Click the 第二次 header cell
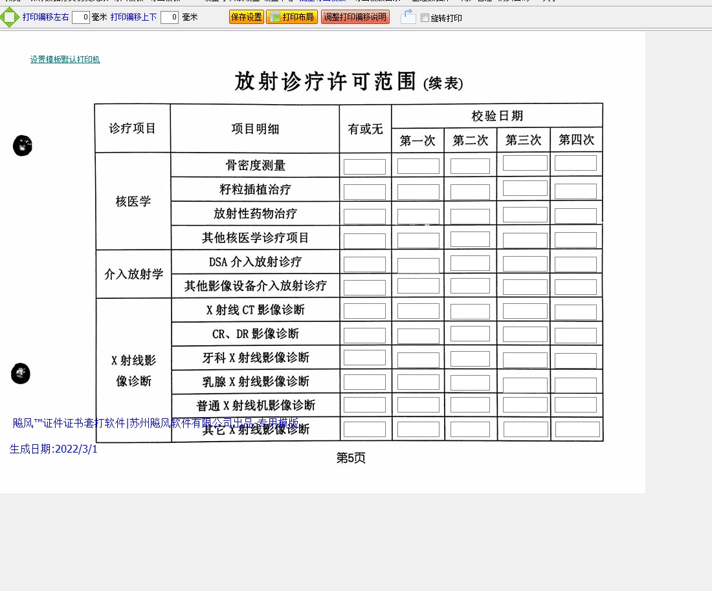This screenshot has width=712, height=591. coord(471,140)
